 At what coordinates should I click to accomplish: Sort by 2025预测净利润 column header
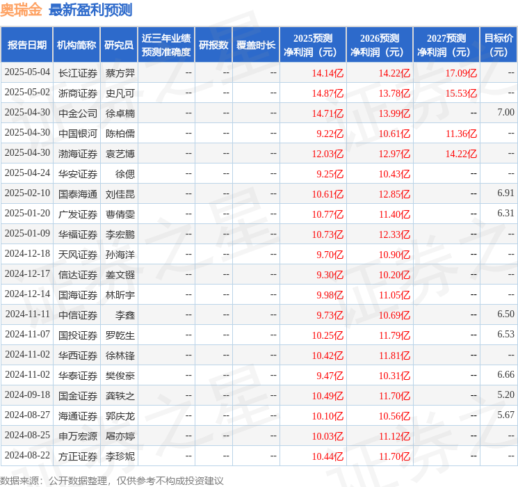[x=313, y=45]
